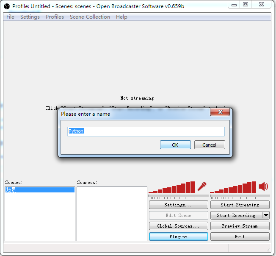
Task: Close the Open Broadcaster Software window
Action: pos(261,4)
